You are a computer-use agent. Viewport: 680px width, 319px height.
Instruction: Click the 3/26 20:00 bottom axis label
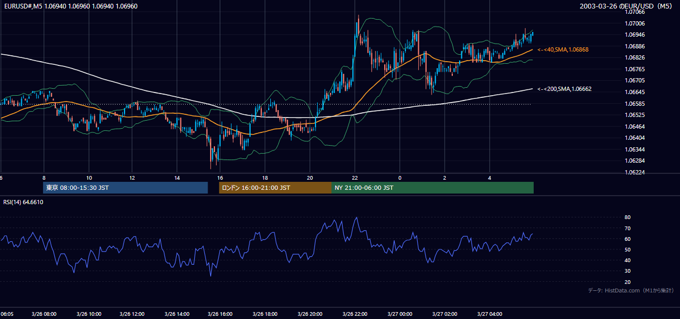pyautogui.click(x=310, y=314)
